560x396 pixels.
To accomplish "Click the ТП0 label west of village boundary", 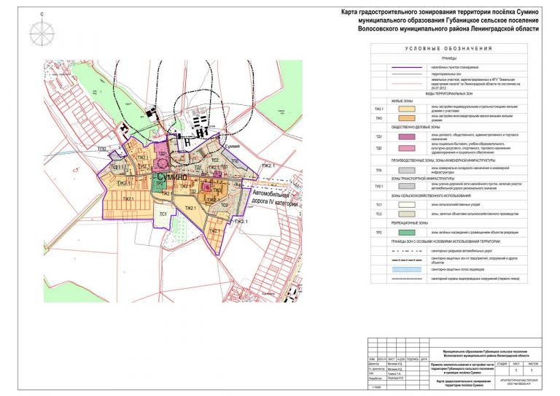I will (x=102, y=149).
